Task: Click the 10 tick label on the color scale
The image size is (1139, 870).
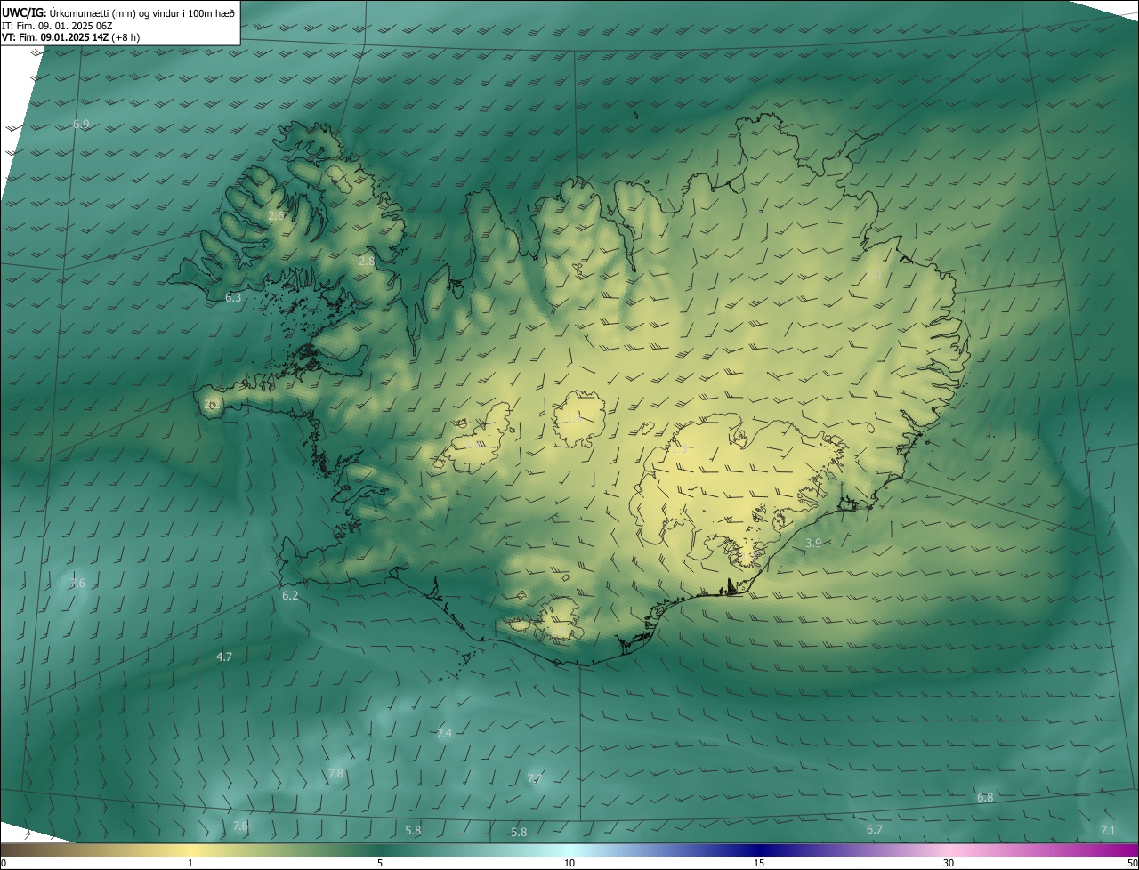Action: [x=569, y=863]
